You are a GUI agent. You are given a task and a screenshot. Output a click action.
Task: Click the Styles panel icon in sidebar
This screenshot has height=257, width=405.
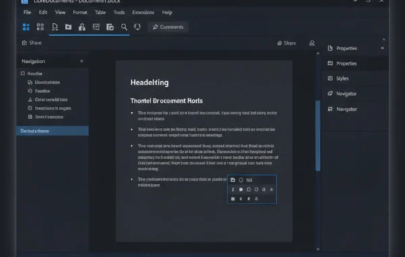(x=330, y=78)
